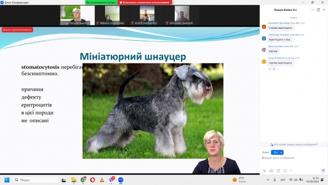
Task: Click the orange 'A' avatar of first message
Action: pyautogui.click(x=264, y=27)
